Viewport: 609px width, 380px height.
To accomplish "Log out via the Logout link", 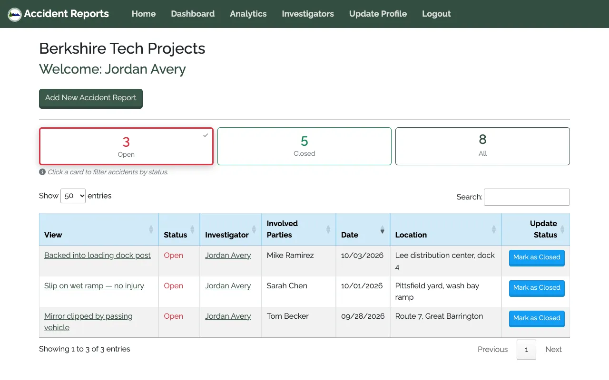I will [436, 14].
